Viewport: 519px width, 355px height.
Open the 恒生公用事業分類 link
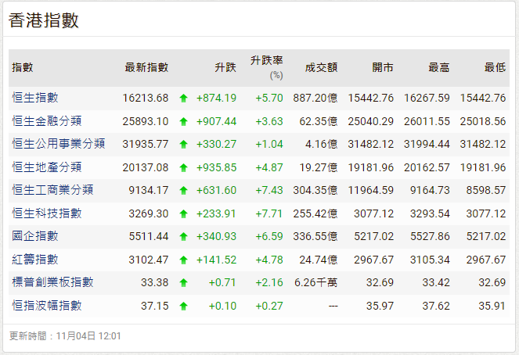pos(59,144)
